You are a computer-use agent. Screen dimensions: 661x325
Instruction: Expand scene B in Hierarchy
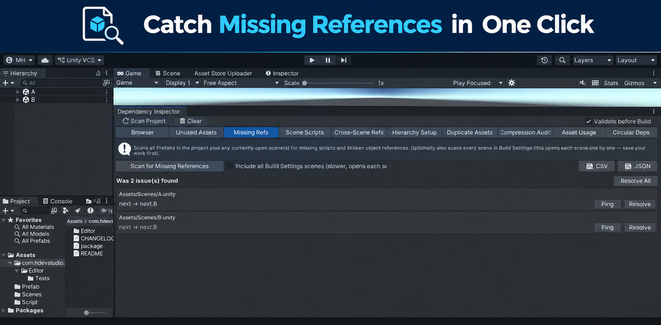[x=18, y=100]
